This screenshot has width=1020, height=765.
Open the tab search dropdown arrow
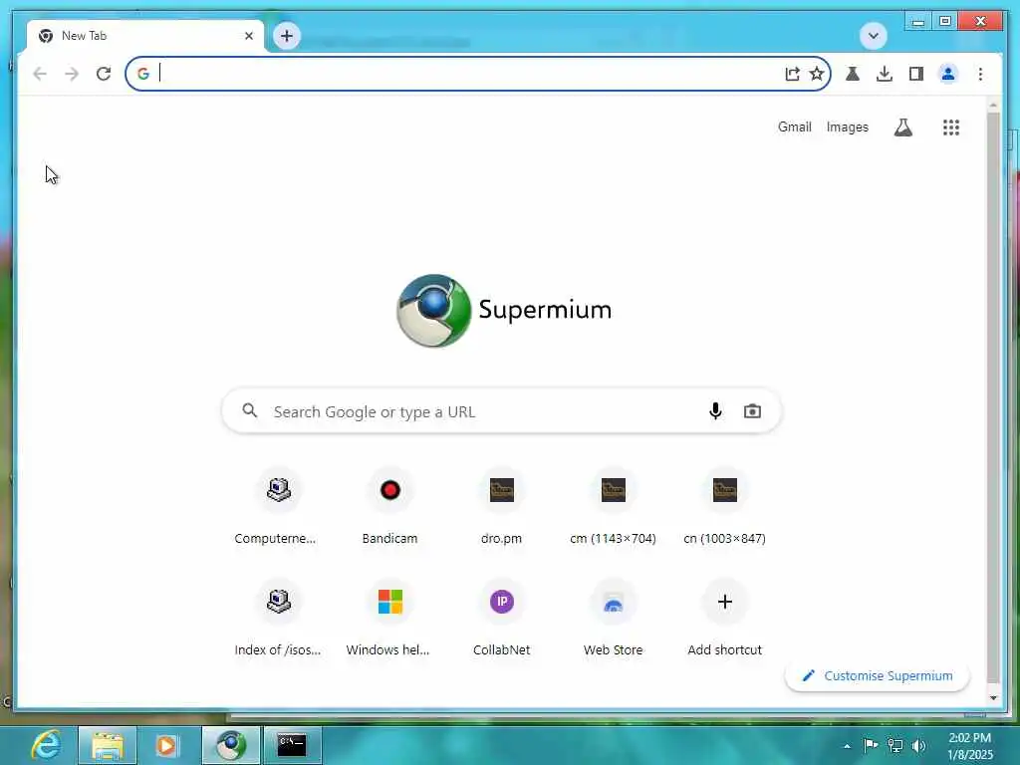[873, 36]
